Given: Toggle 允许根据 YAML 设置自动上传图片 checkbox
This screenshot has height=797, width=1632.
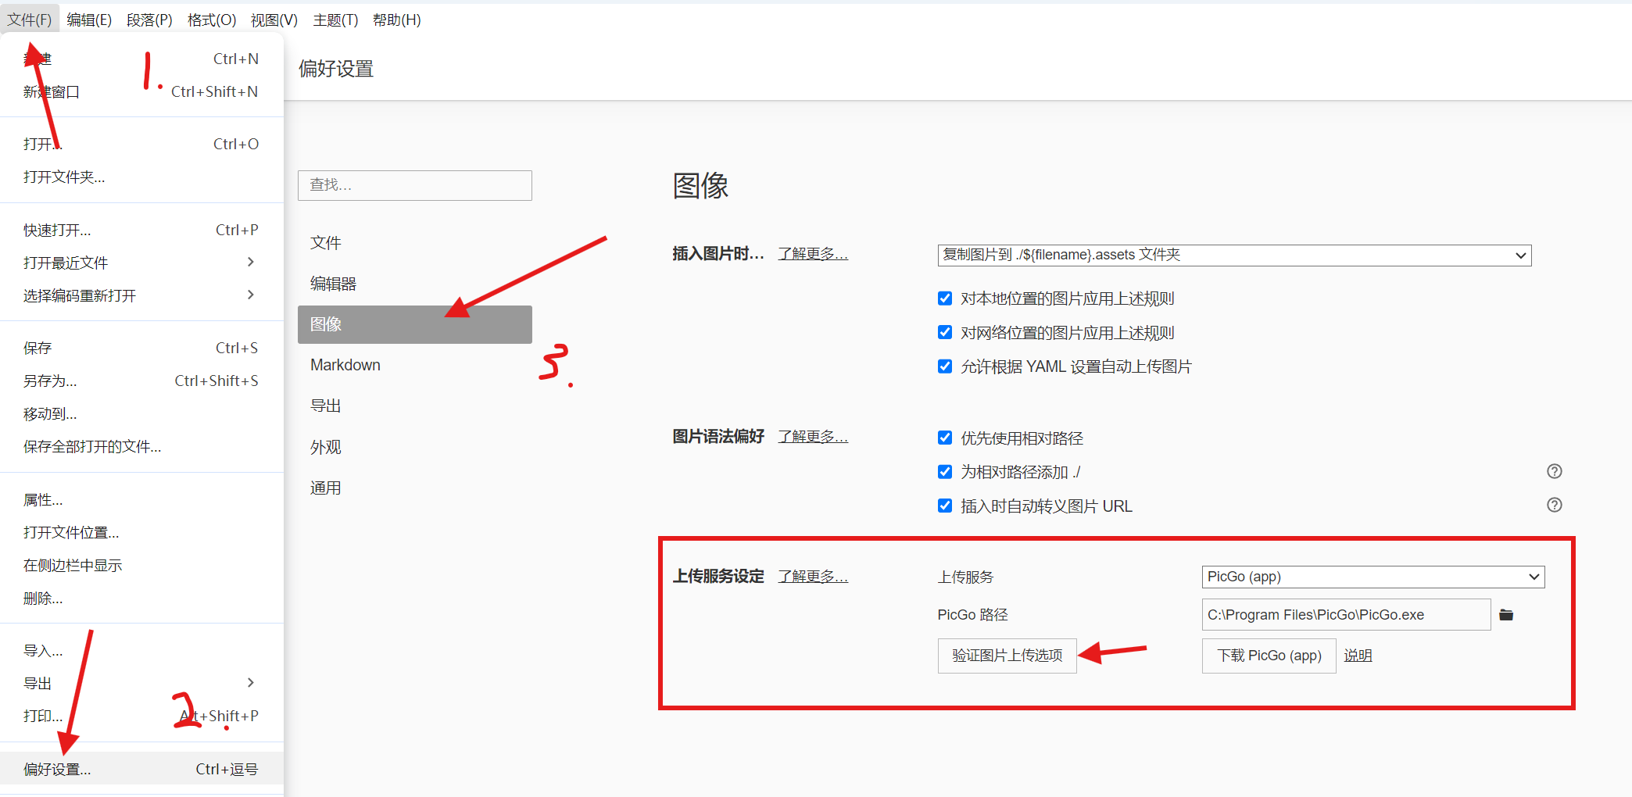Looking at the screenshot, I should 945,366.
